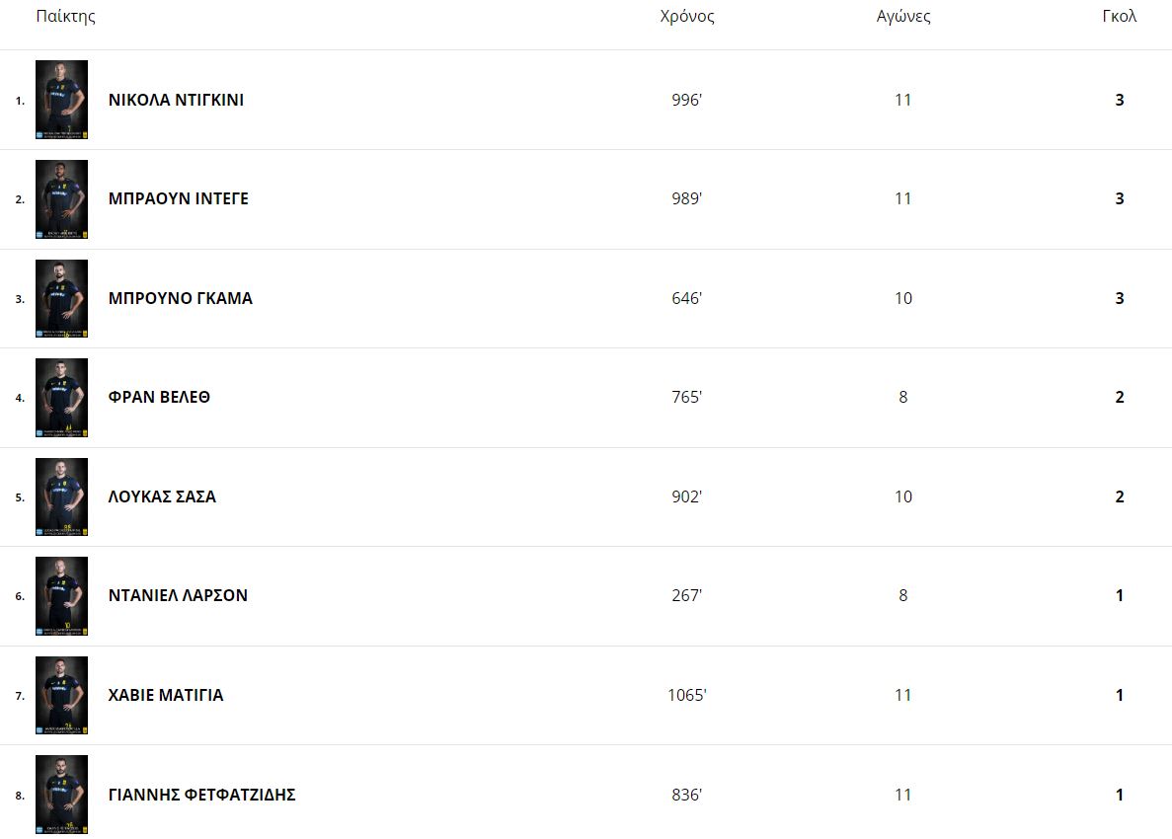Screen dimensions: 1172x839
Task: Click ΦΡΑΝ ΒΕΛΕΘ player name
Action: coord(159,398)
